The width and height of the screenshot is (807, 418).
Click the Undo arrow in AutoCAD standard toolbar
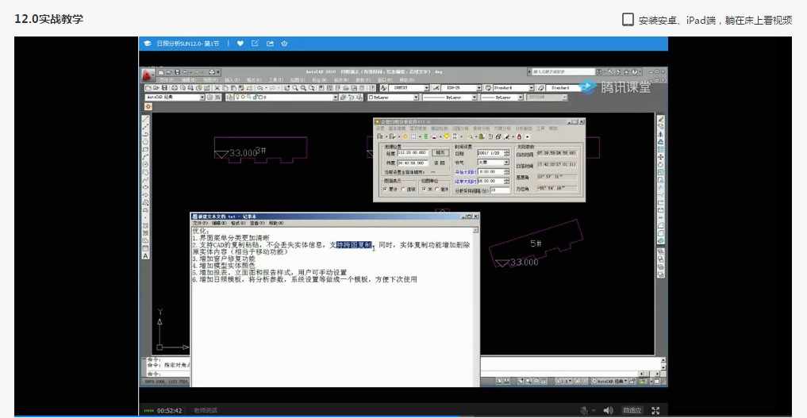[261, 88]
